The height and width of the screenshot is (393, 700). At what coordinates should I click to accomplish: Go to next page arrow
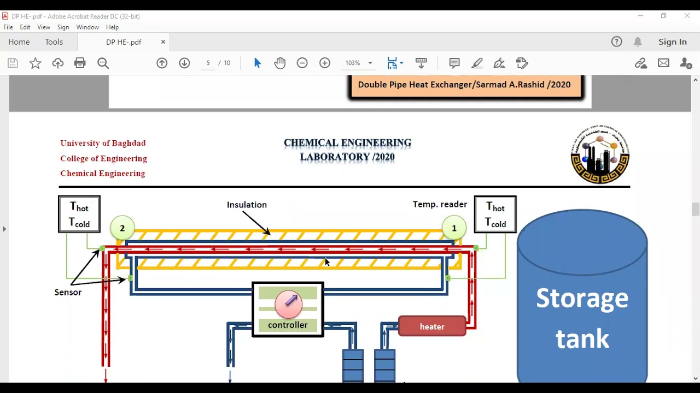pyautogui.click(x=184, y=63)
